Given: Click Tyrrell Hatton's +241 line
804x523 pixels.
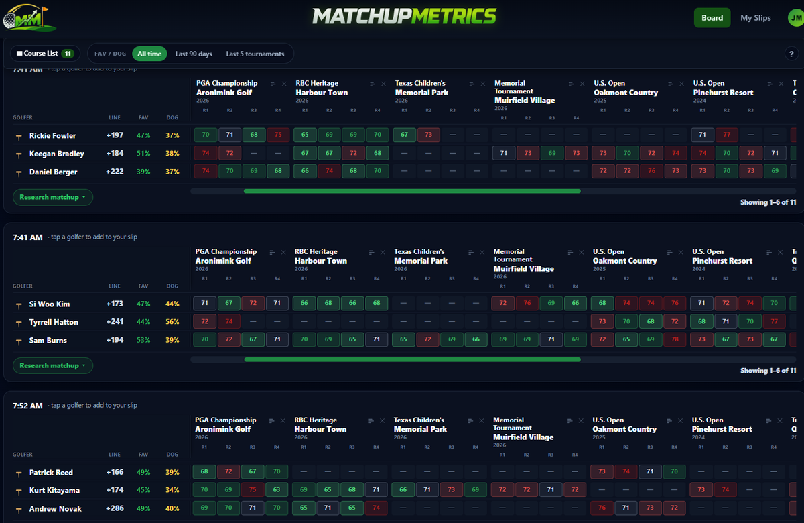Looking at the screenshot, I should pos(115,323).
